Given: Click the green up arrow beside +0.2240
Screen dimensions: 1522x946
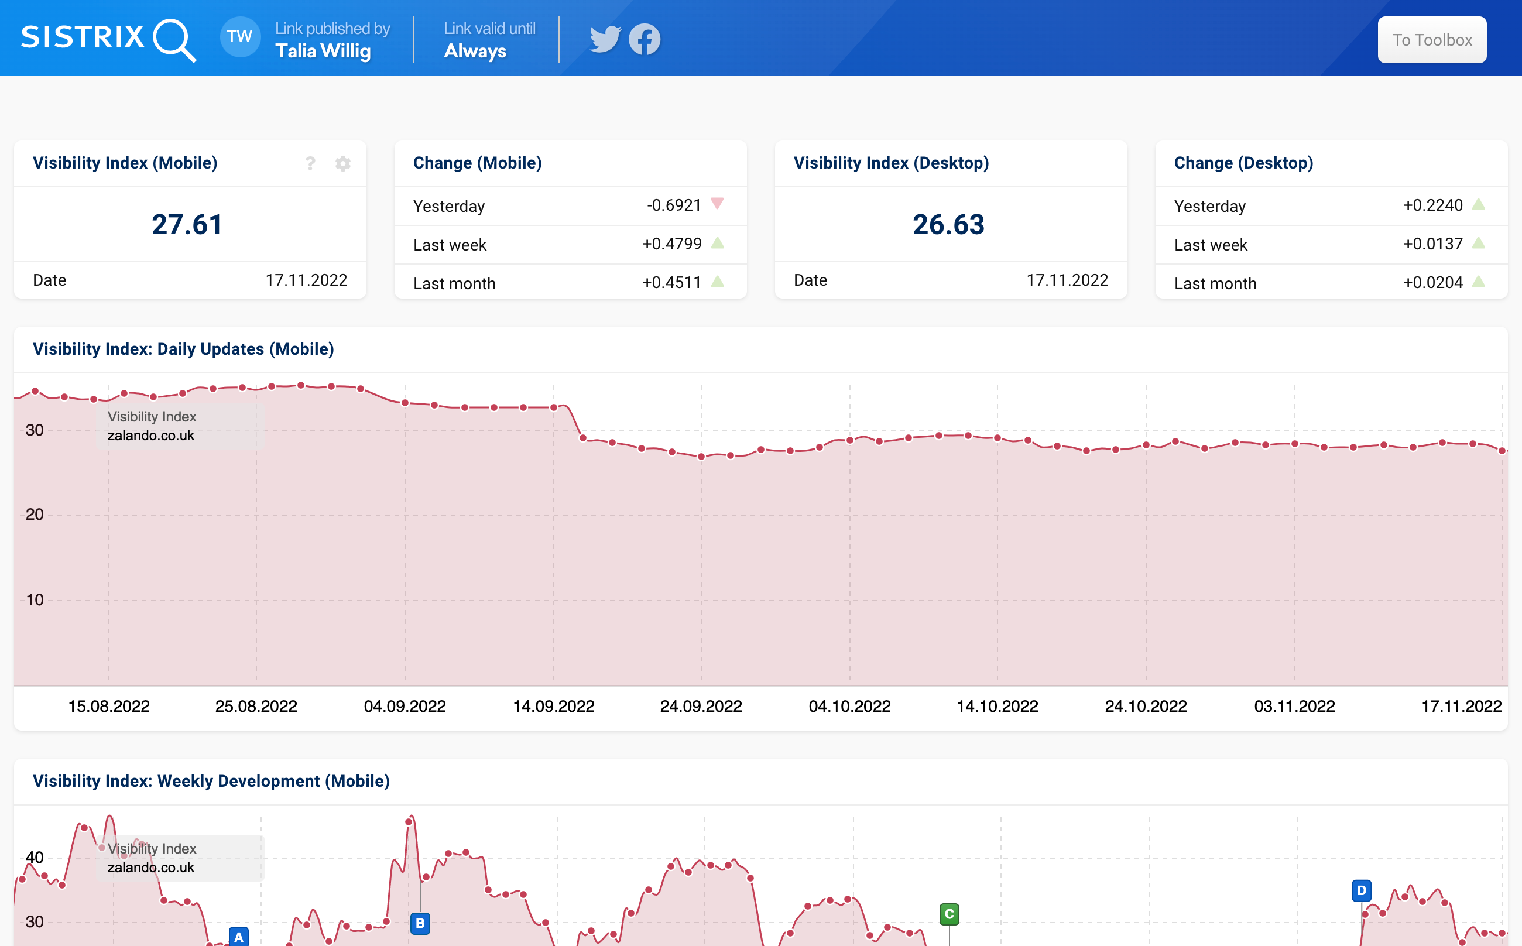Looking at the screenshot, I should [1478, 204].
